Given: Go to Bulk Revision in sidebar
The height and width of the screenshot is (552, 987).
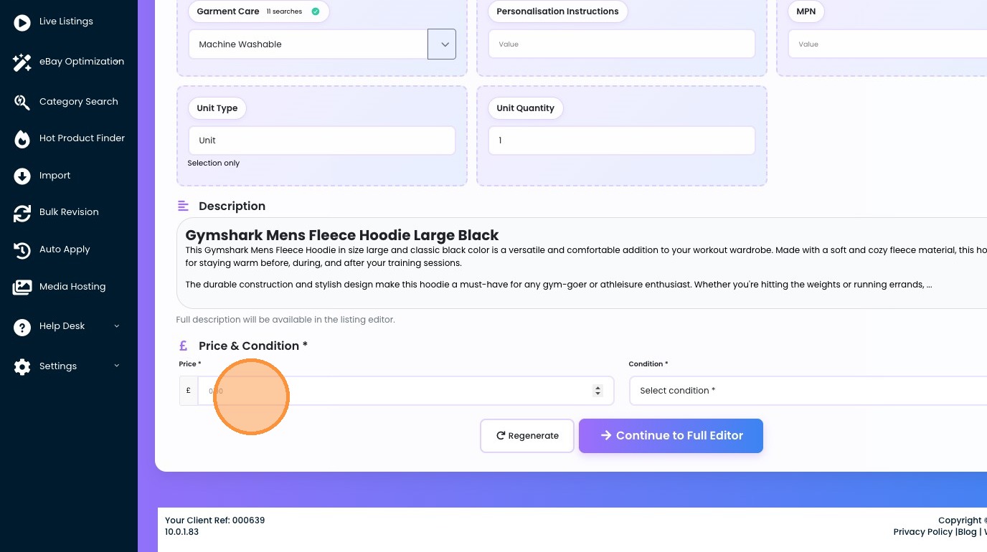Looking at the screenshot, I should click(x=69, y=212).
